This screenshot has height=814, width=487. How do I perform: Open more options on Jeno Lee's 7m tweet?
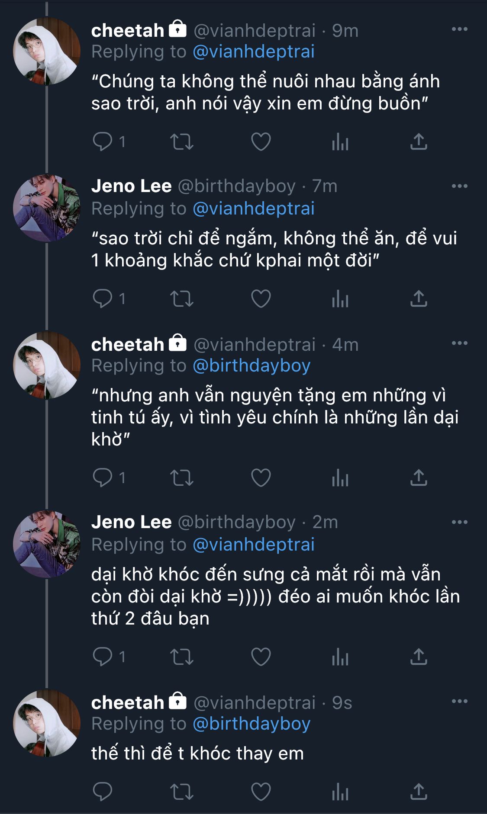coord(459,186)
